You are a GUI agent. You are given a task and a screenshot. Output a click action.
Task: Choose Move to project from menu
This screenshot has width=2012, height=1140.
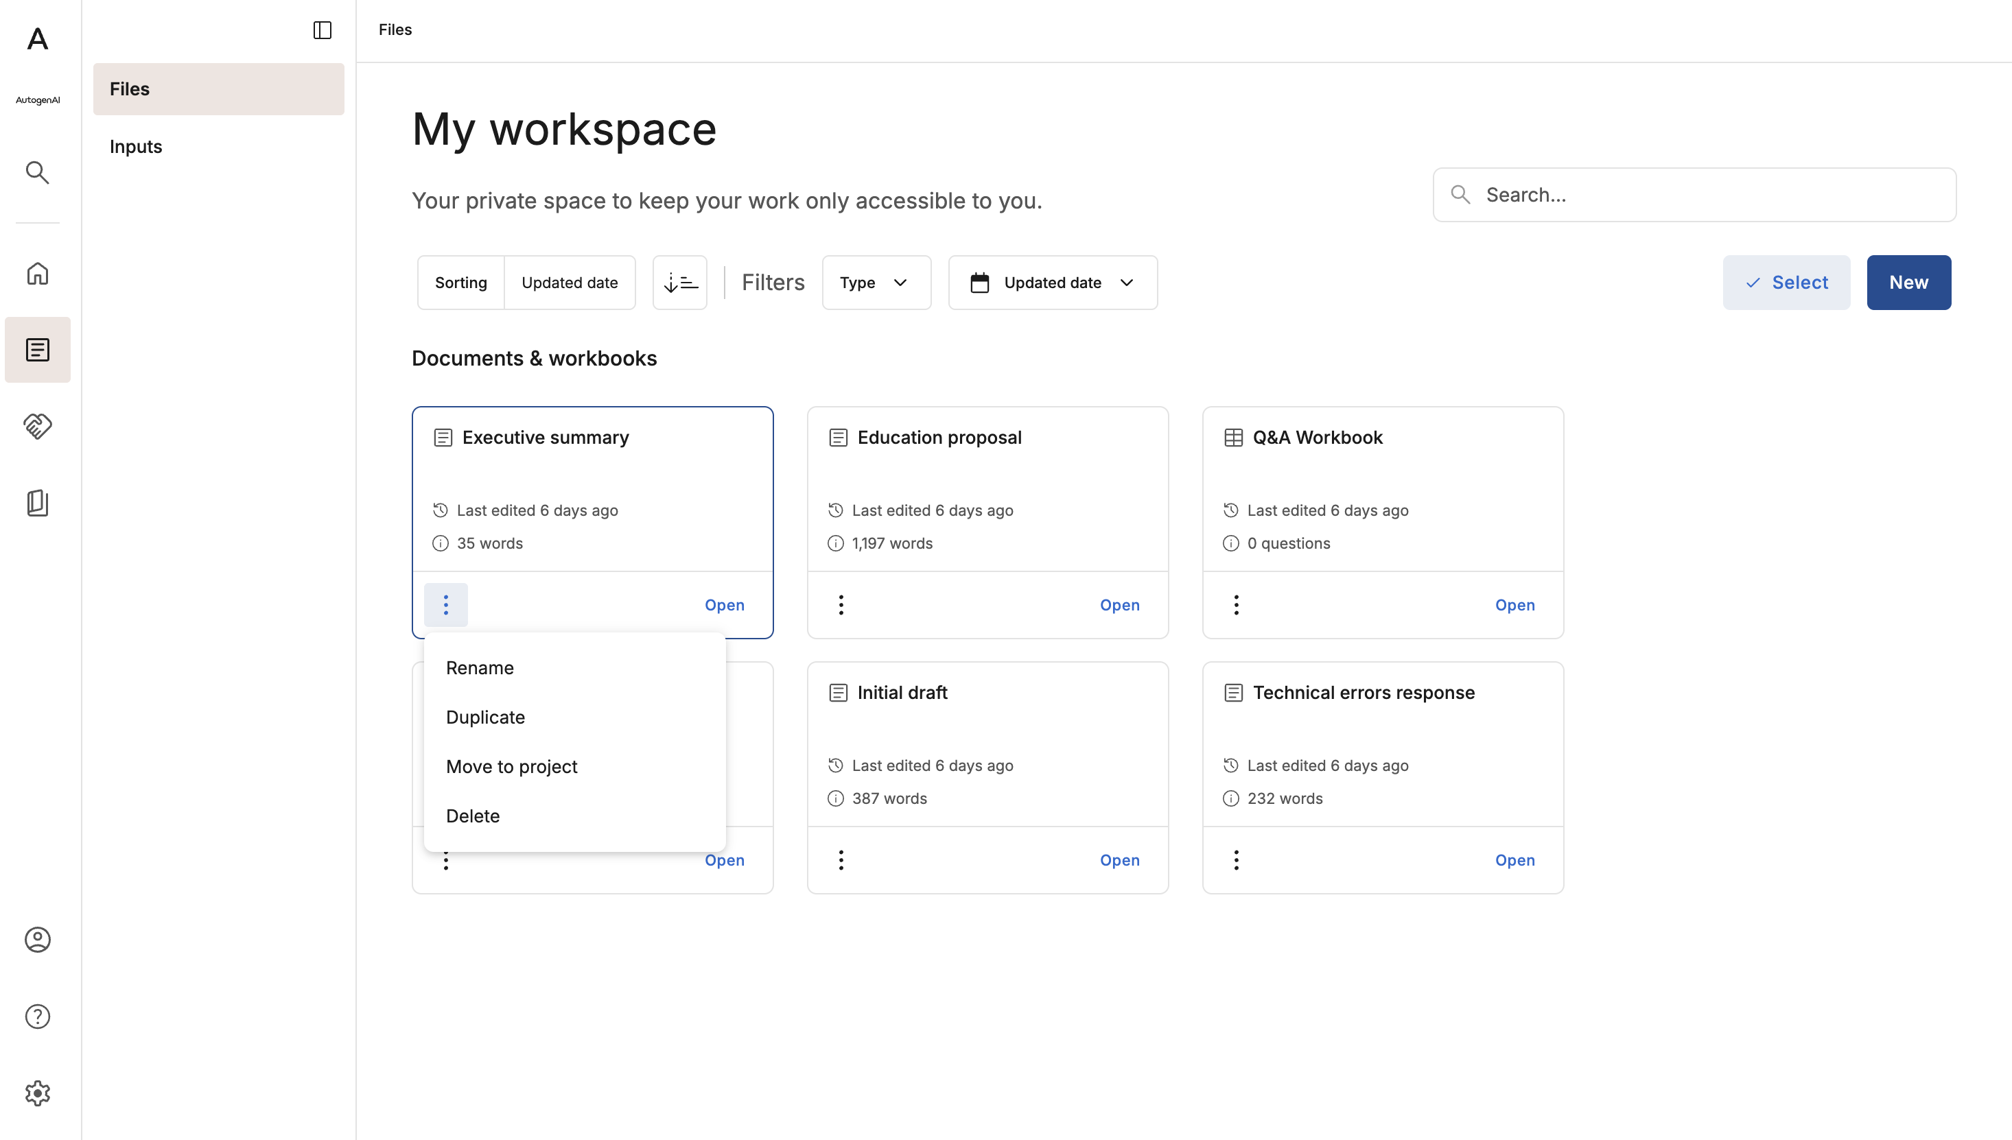tap(574, 767)
